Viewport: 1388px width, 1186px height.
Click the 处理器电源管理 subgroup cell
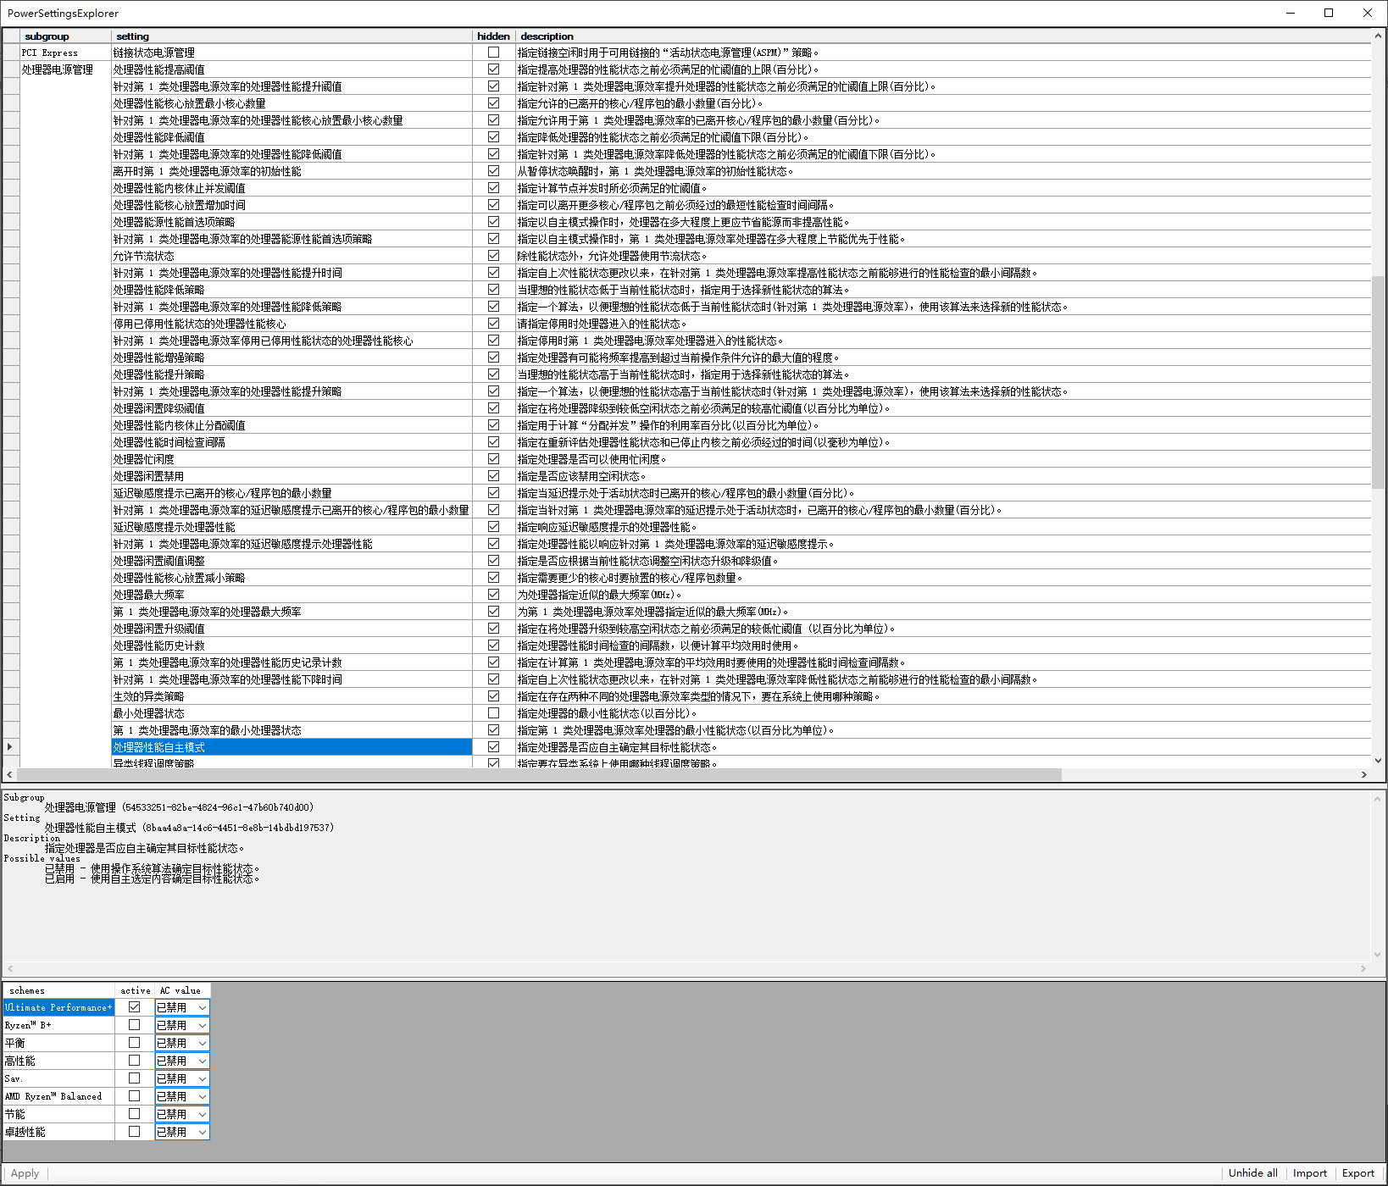tap(66, 69)
